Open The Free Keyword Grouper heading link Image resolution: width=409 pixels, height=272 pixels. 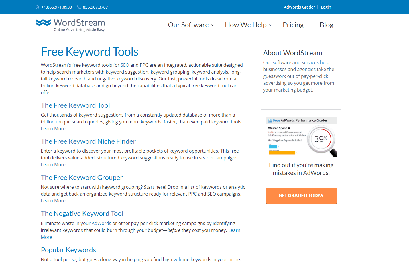pyautogui.click(x=82, y=178)
